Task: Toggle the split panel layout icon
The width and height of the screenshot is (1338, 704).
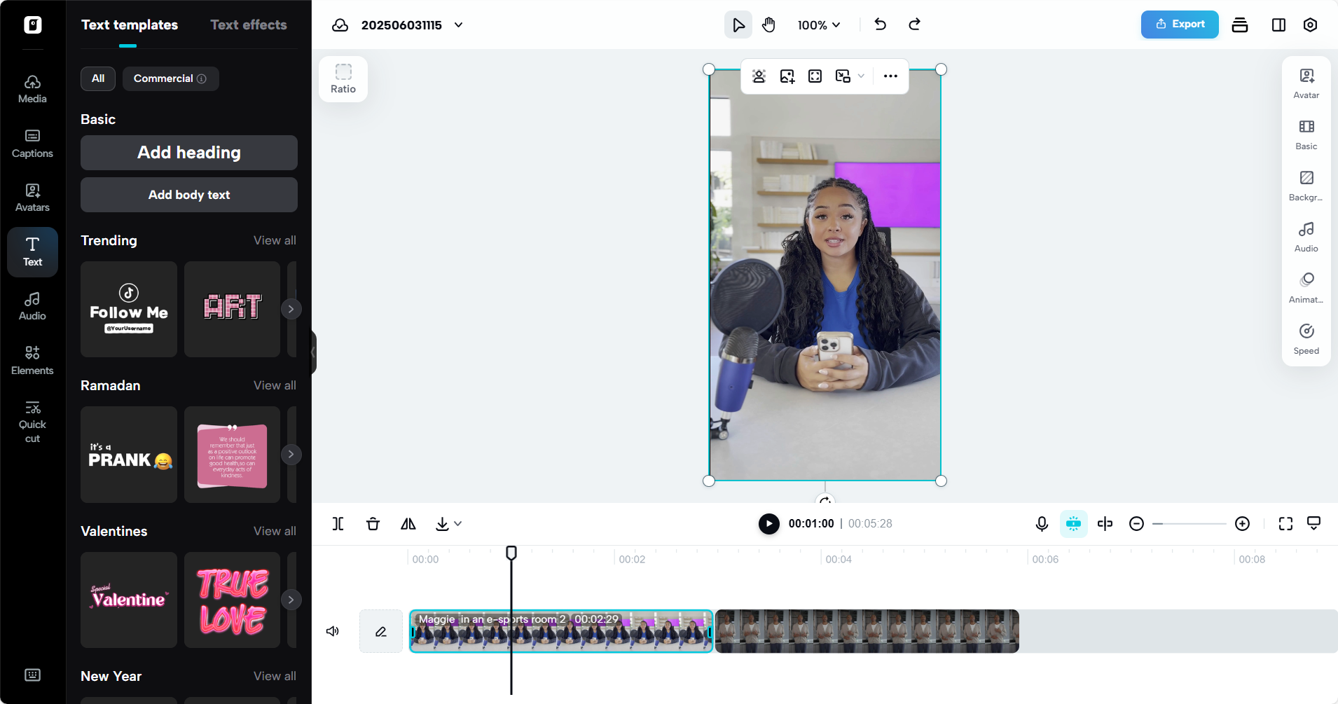Action: click(x=1278, y=25)
